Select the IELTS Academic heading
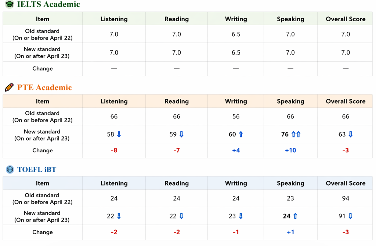Image resolution: width=376 pixels, height=246 pixels. (x=48, y=5)
